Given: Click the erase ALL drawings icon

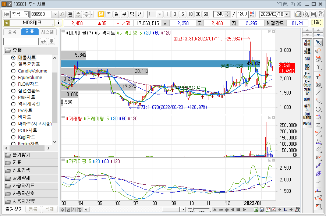Looking at the screenshot, I should point(318,59).
